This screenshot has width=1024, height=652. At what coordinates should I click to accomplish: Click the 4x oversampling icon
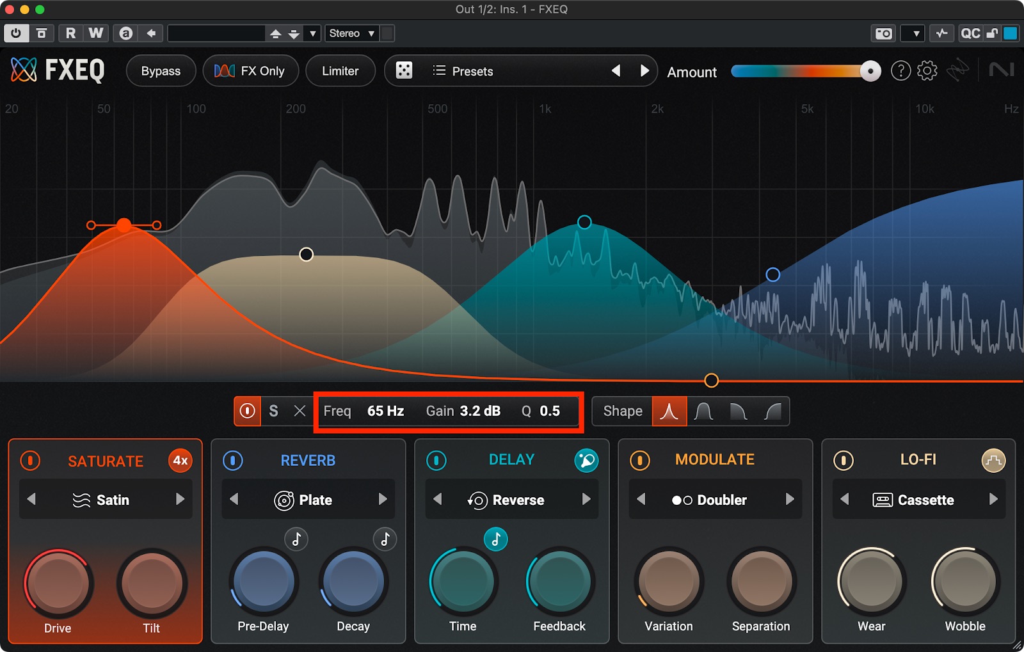180,461
